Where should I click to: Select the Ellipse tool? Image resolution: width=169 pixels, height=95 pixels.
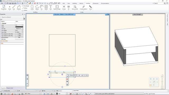[37, 7]
